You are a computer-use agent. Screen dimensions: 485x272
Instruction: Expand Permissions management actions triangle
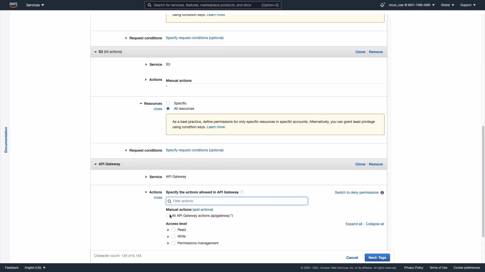tap(168, 243)
